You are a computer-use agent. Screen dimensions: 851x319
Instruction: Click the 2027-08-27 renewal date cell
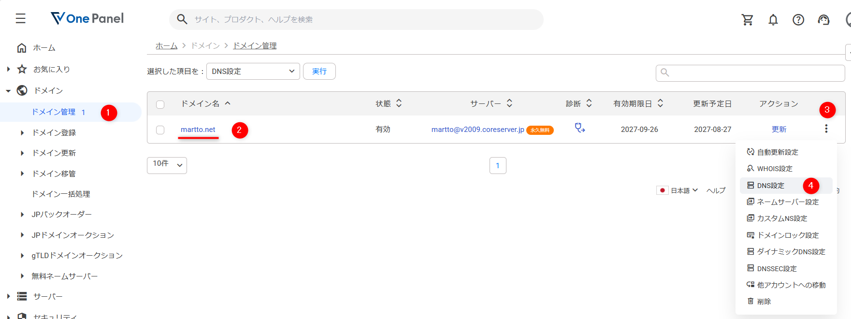(x=713, y=130)
